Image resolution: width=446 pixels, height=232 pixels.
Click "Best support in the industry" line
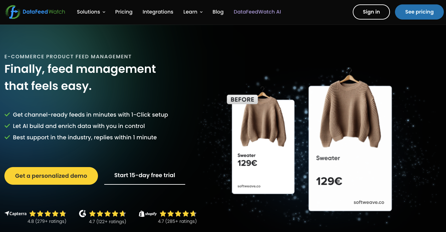click(x=85, y=137)
